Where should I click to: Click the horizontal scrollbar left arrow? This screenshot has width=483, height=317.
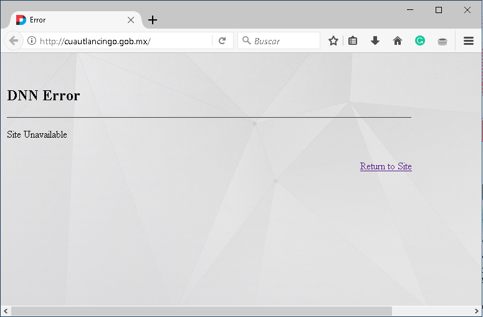tap(6, 311)
